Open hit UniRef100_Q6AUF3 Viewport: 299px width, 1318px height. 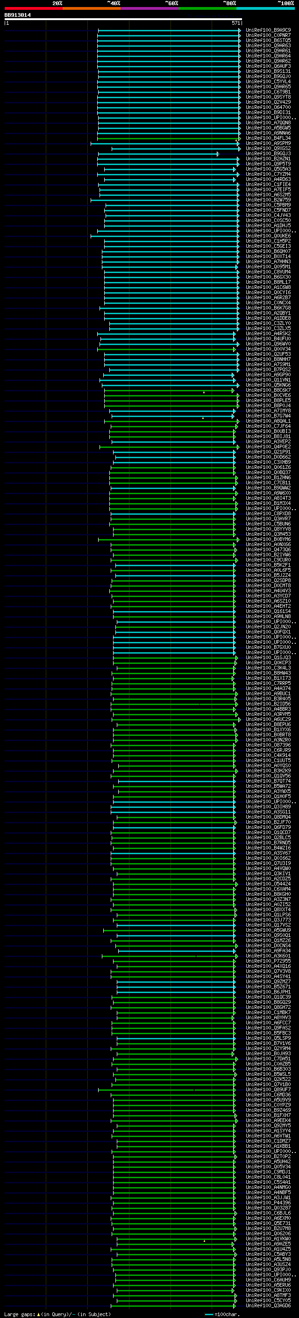268,66
